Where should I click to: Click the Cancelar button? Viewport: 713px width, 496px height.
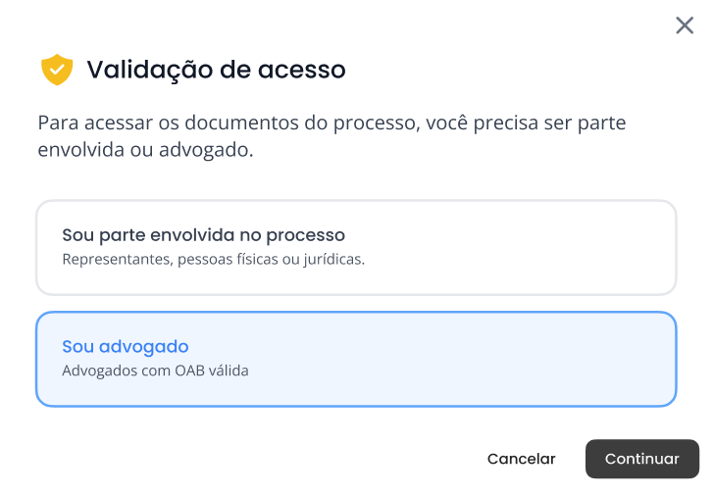(x=521, y=459)
